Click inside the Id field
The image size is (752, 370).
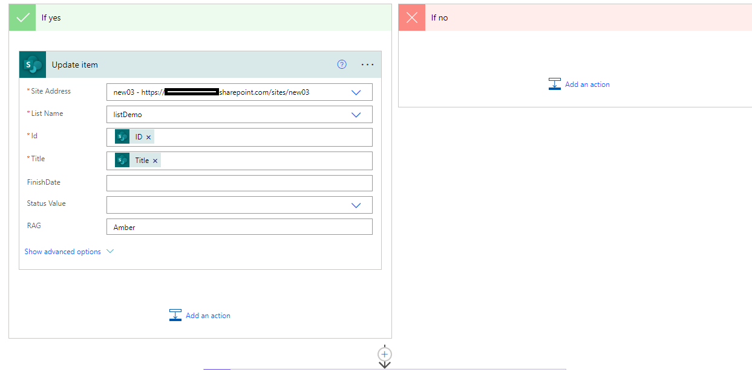pos(240,137)
